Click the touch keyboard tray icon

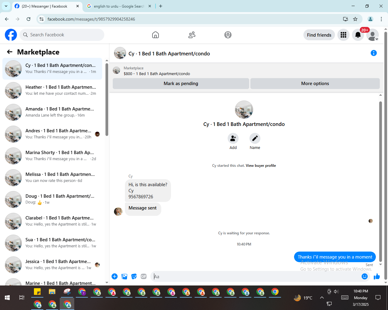pos(345,298)
